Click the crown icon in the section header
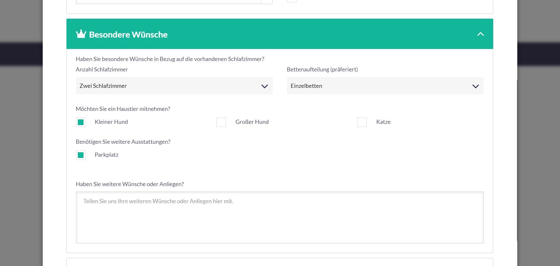Viewport: 560px width, 266px height. pos(81,34)
